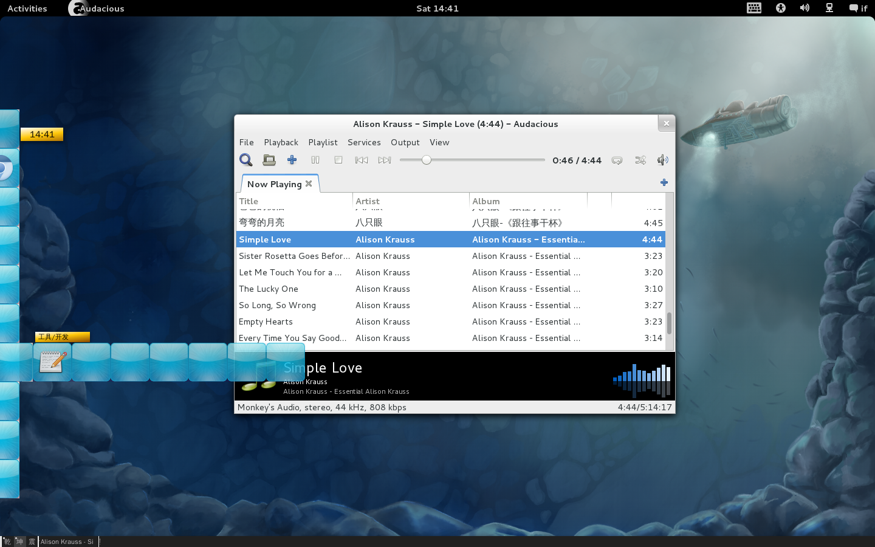
Task: Click the 八只眼 artist cell
Action: 369,223
